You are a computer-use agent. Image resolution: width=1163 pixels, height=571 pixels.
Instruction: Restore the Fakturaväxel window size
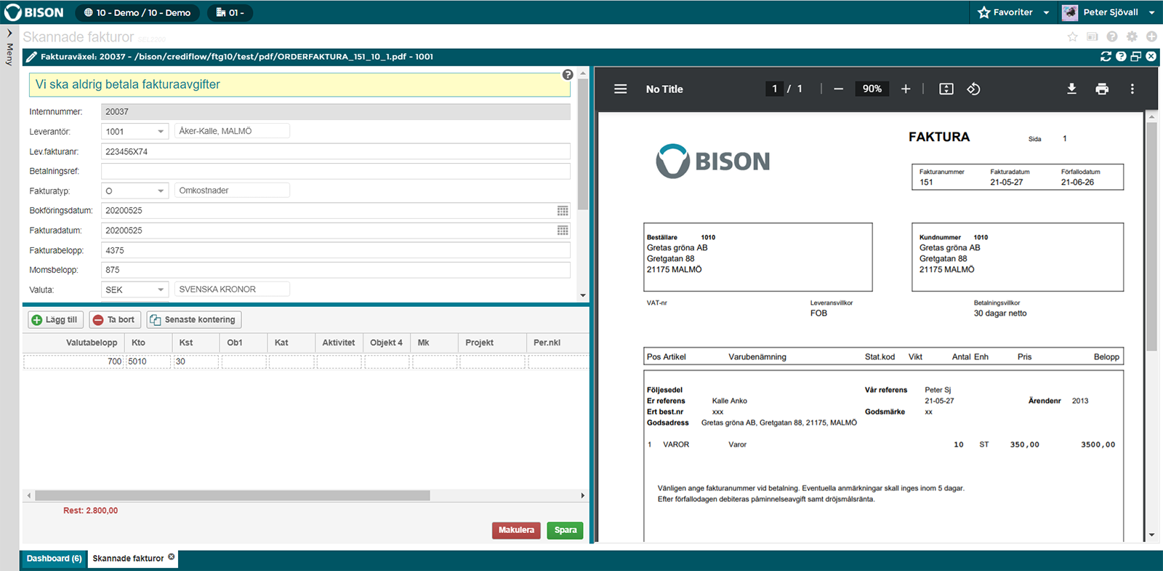click(x=1136, y=56)
